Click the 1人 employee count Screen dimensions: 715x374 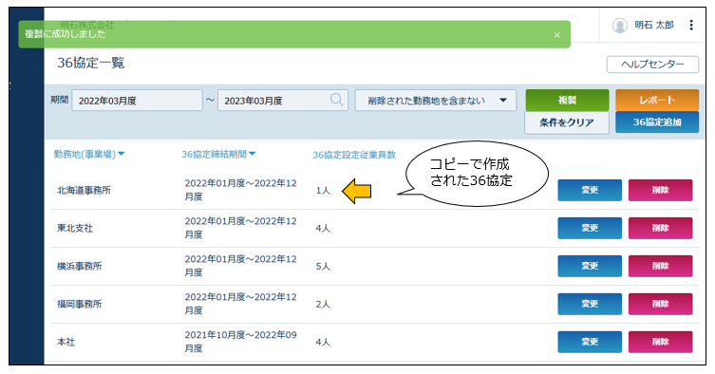[323, 191]
